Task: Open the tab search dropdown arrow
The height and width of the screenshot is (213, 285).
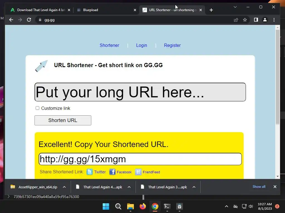Action: (235, 7)
